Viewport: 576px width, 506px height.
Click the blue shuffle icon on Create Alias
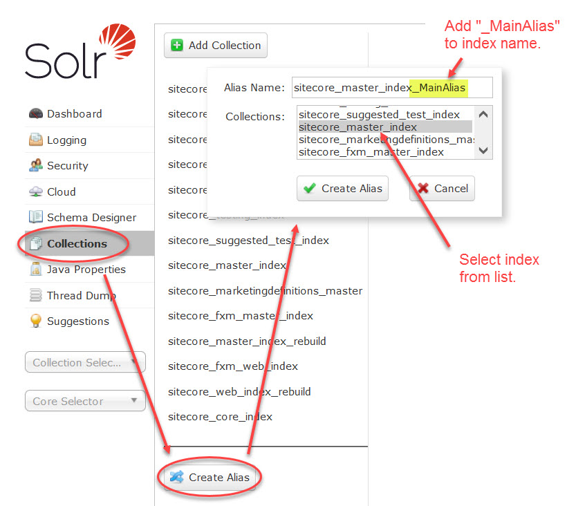(x=177, y=477)
